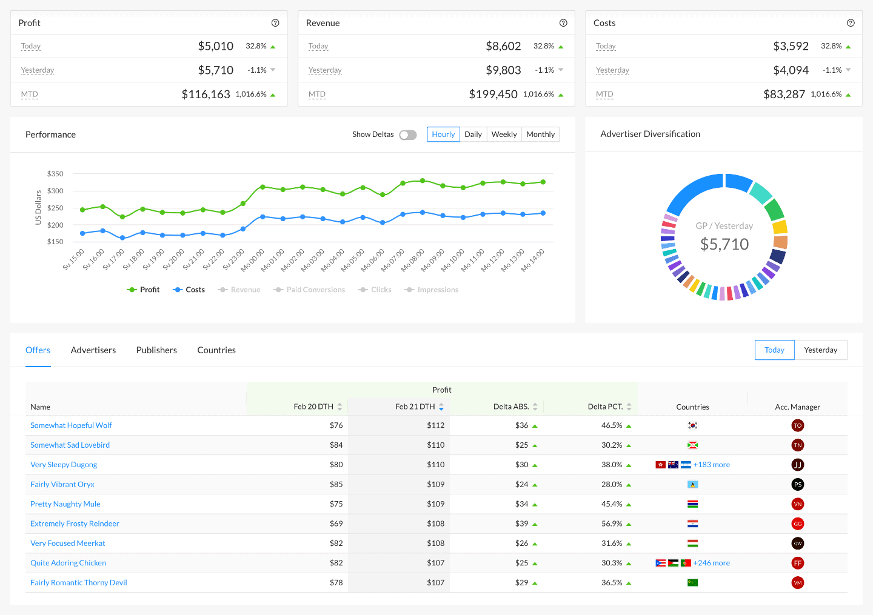Toggle the Show Deltas switch
Screen dimensions: 873x615
pyautogui.click(x=408, y=135)
